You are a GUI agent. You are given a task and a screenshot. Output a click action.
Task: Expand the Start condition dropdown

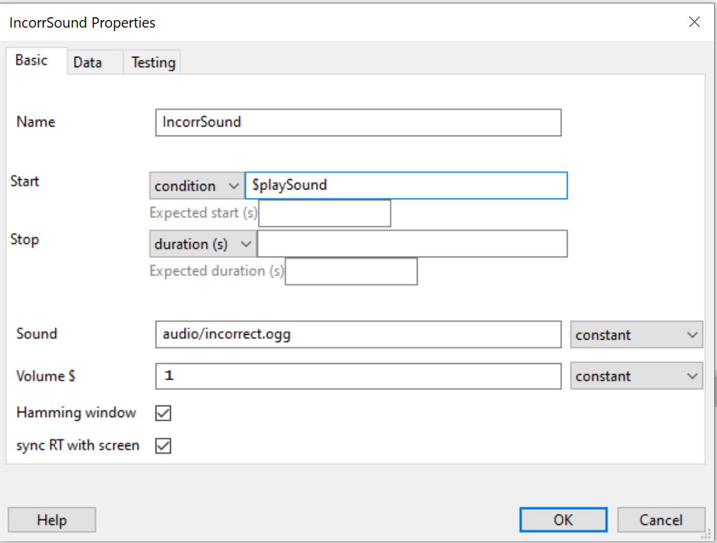(x=196, y=186)
